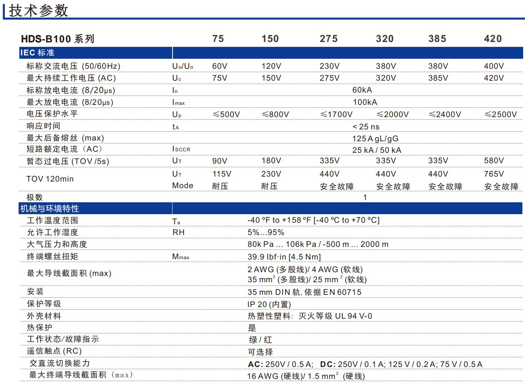Click the ≤500V protection level value
The height and width of the screenshot is (383, 525).
[226, 114]
